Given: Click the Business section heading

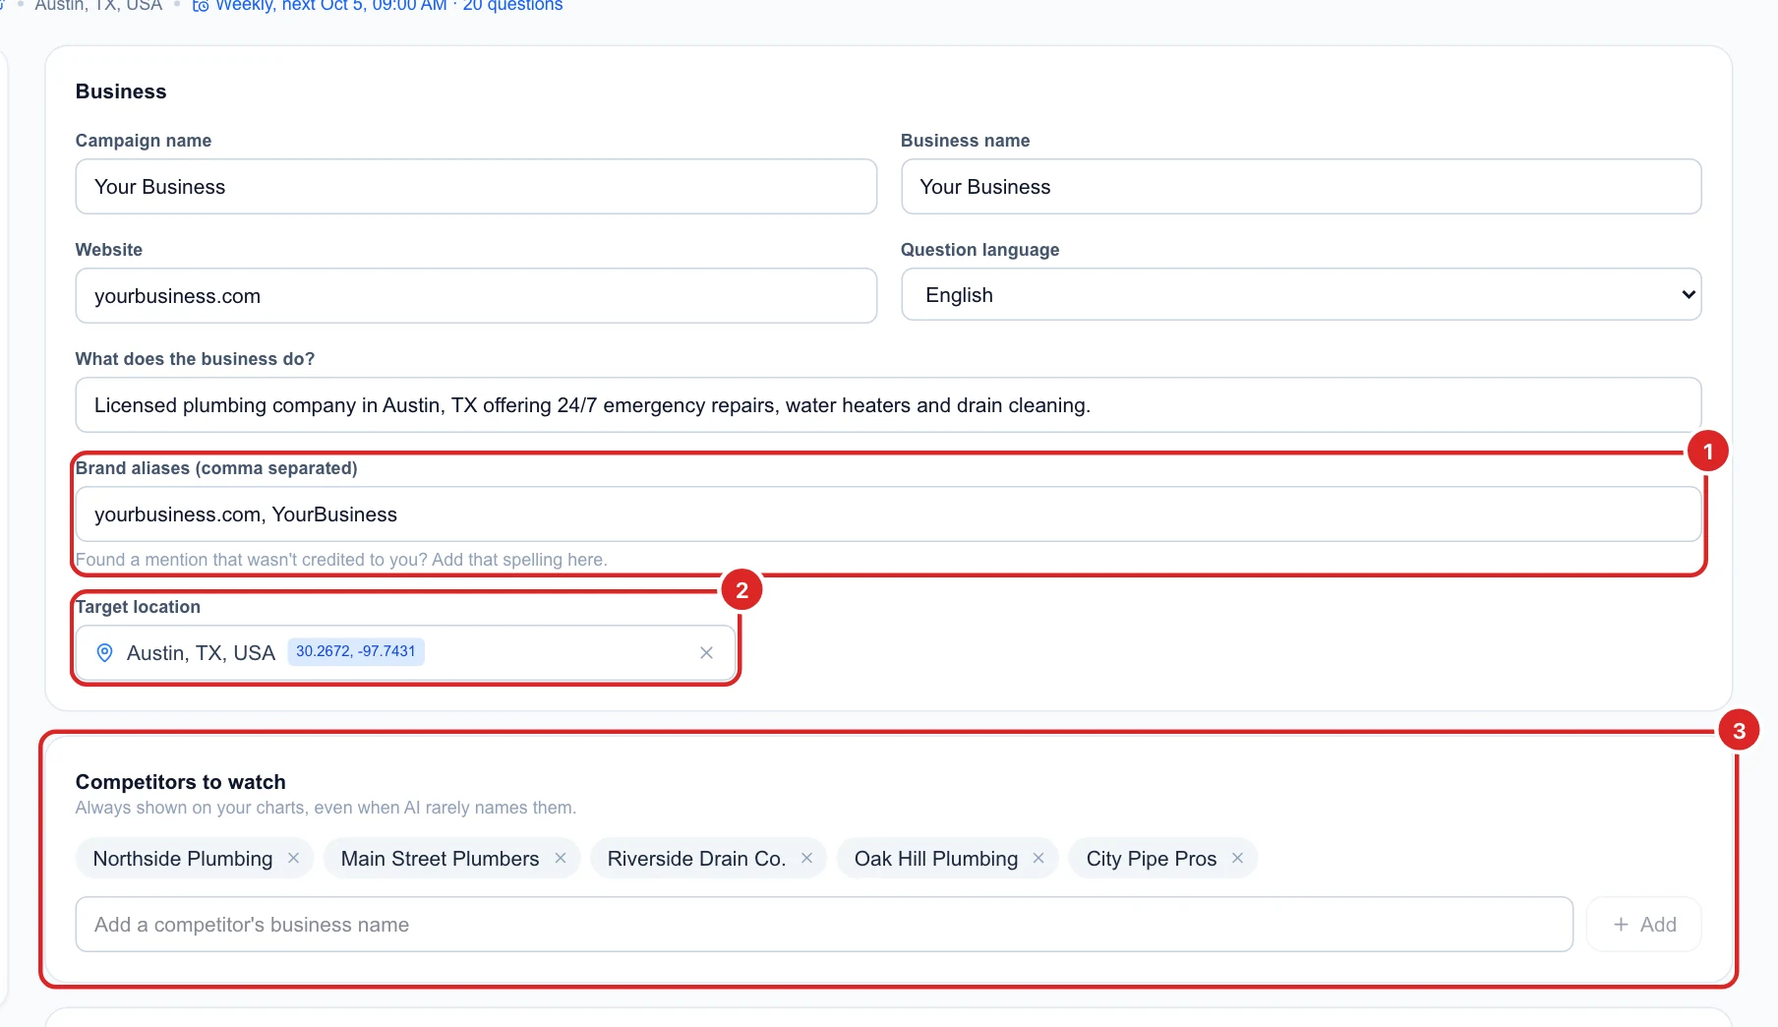Looking at the screenshot, I should point(121,91).
